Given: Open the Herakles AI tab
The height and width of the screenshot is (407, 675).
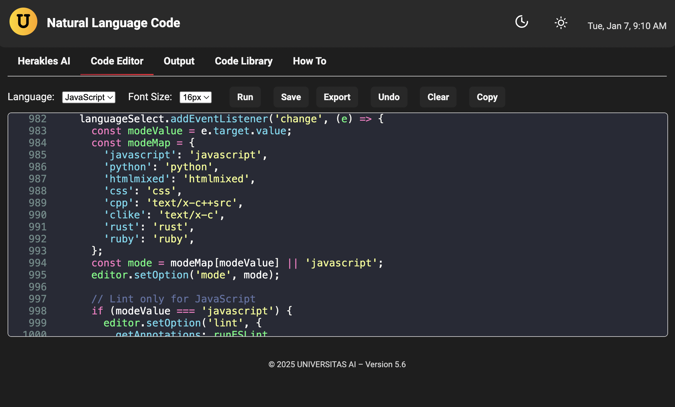Looking at the screenshot, I should tap(44, 61).
